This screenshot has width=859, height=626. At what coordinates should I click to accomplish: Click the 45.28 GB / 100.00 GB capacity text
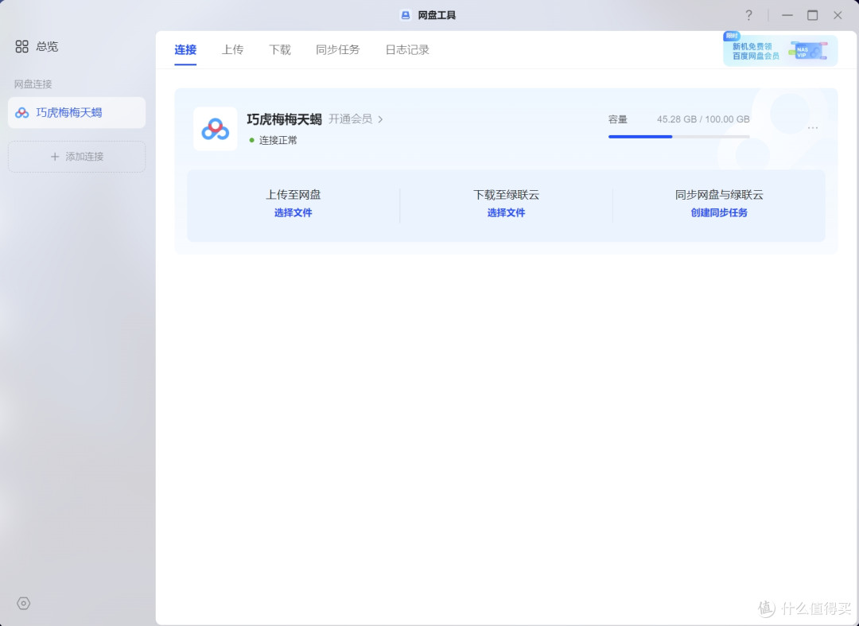[703, 119]
